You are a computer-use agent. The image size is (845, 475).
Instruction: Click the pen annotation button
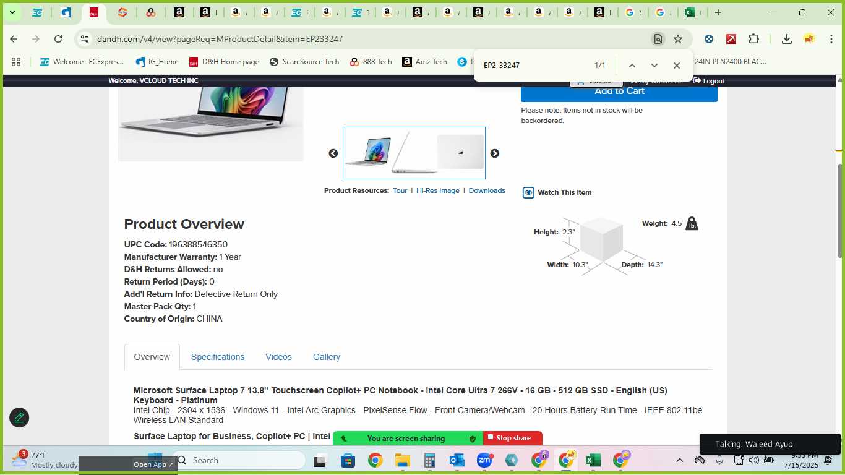tap(19, 417)
